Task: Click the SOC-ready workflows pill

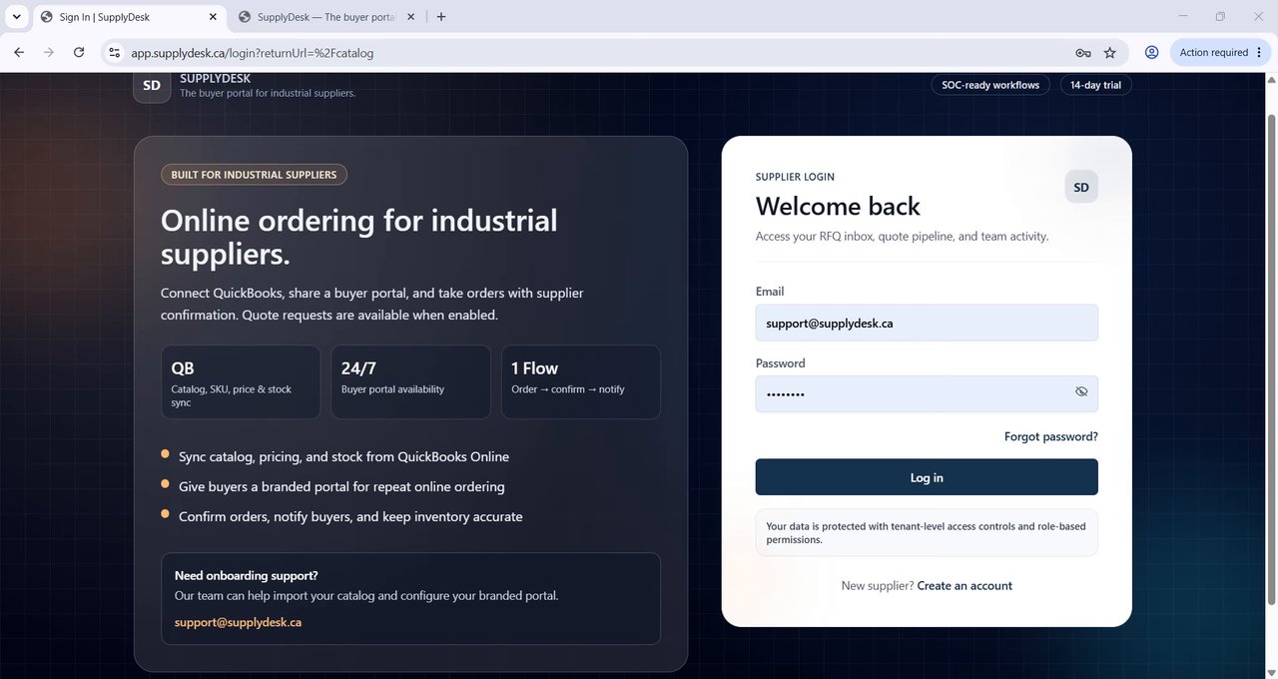Action: click(x=990, y=85)
